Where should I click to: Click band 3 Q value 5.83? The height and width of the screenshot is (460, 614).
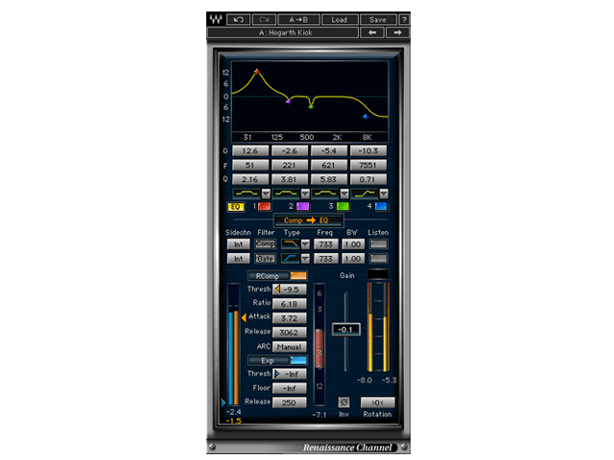click(328, 179)
